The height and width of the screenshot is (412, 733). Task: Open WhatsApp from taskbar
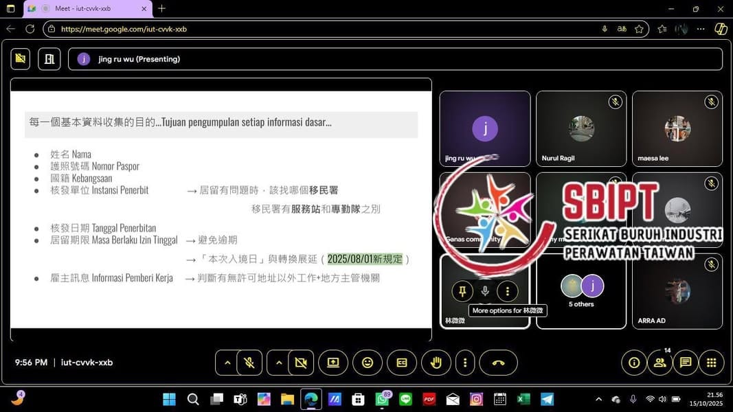[382, 400]
